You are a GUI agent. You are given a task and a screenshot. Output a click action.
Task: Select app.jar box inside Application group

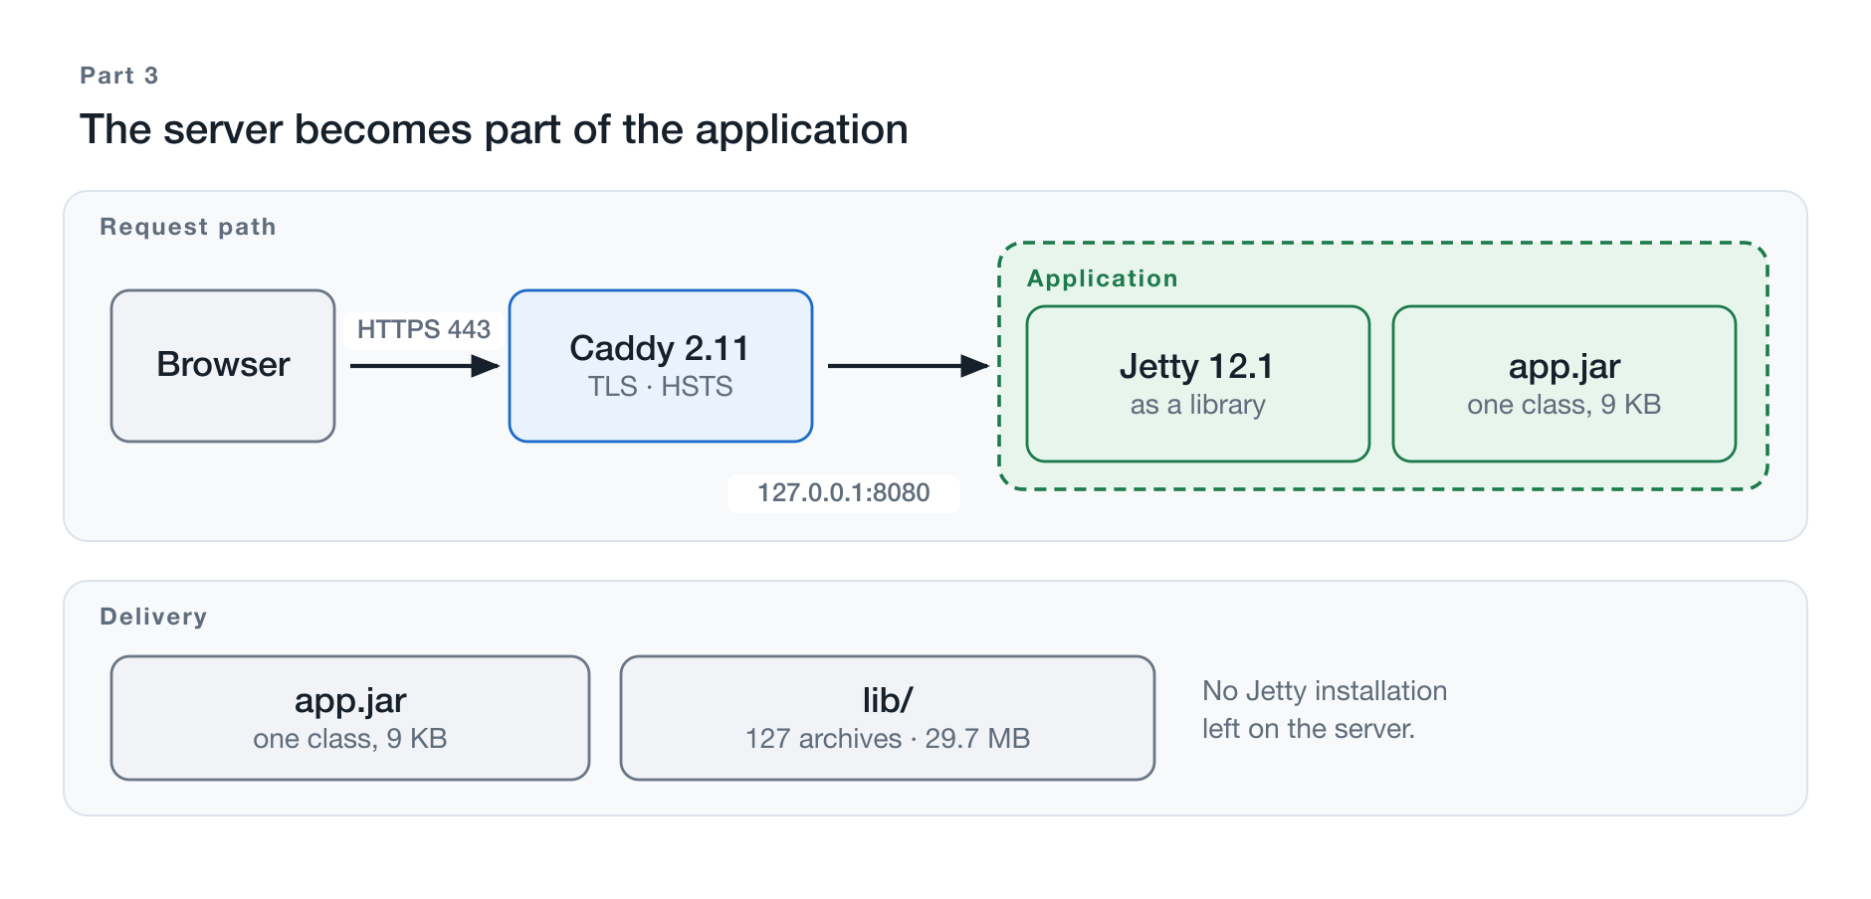coord(1564,384)
